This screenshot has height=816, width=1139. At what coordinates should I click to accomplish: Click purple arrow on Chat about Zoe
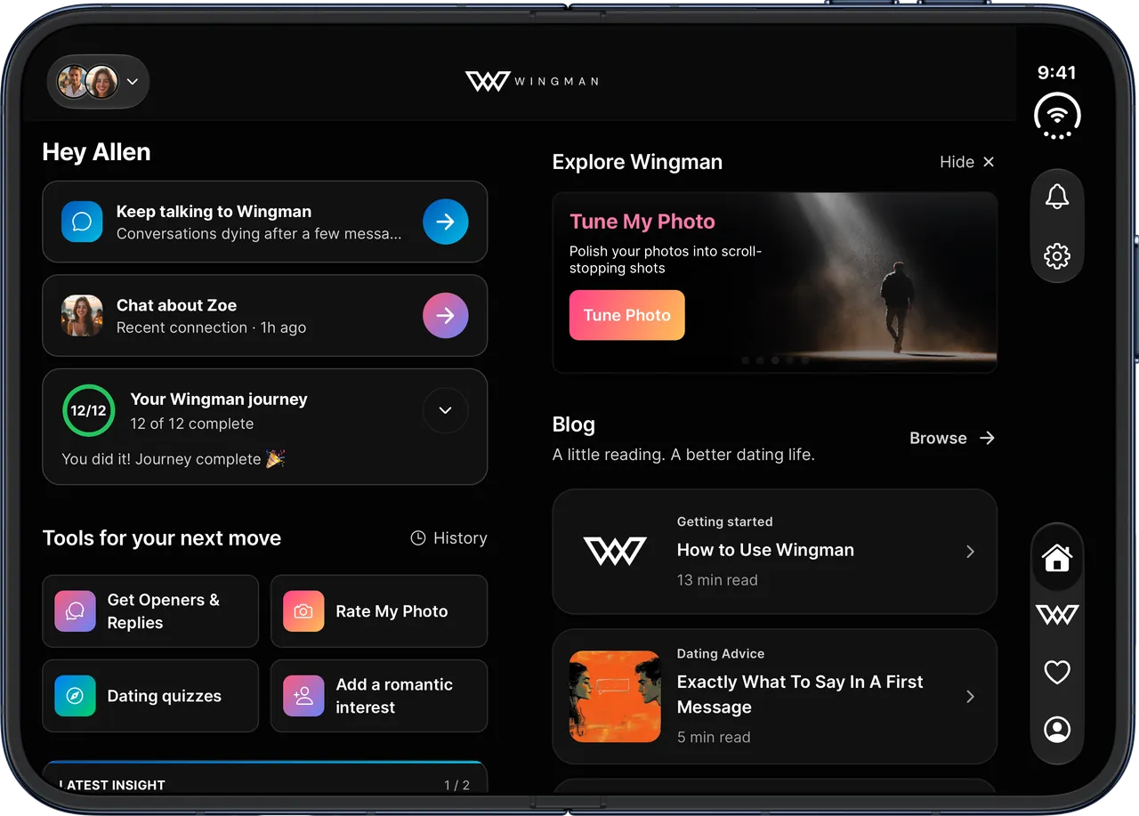tap(446, 315)
